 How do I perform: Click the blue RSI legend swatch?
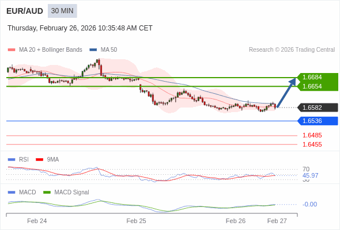pos(12,160)
